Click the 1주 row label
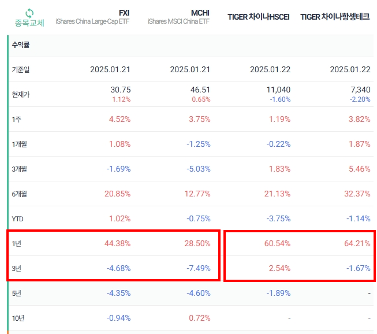 pos(17,120)
